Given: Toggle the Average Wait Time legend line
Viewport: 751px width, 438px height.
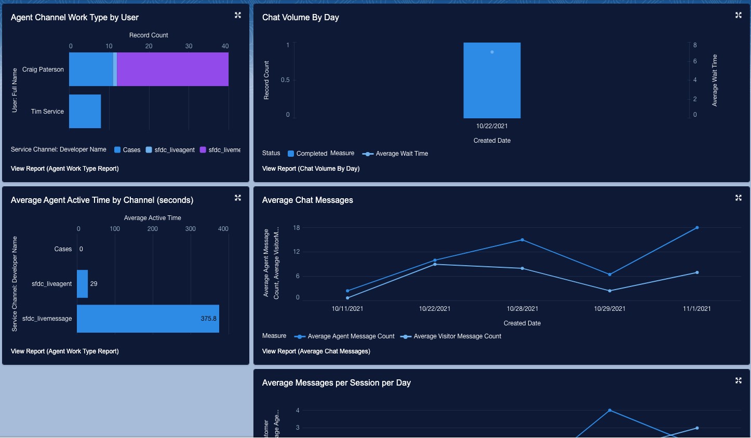Looking at the screenshot, I should pos(369,154).
